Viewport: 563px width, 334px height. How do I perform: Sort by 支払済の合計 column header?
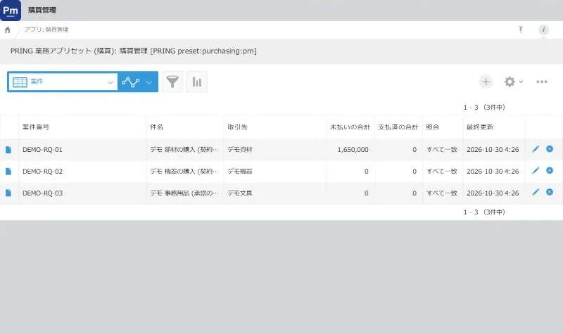tap(398, 127)
